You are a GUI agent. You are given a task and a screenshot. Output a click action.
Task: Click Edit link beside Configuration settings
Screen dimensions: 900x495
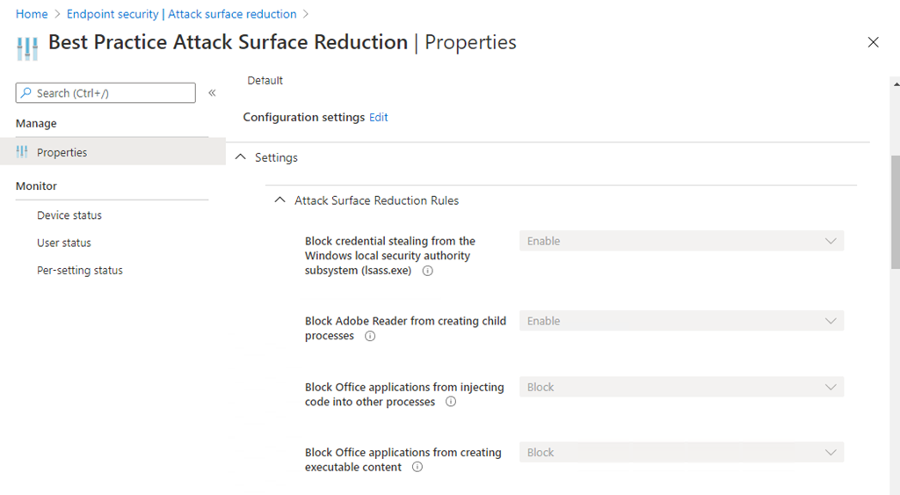(379, 117)
